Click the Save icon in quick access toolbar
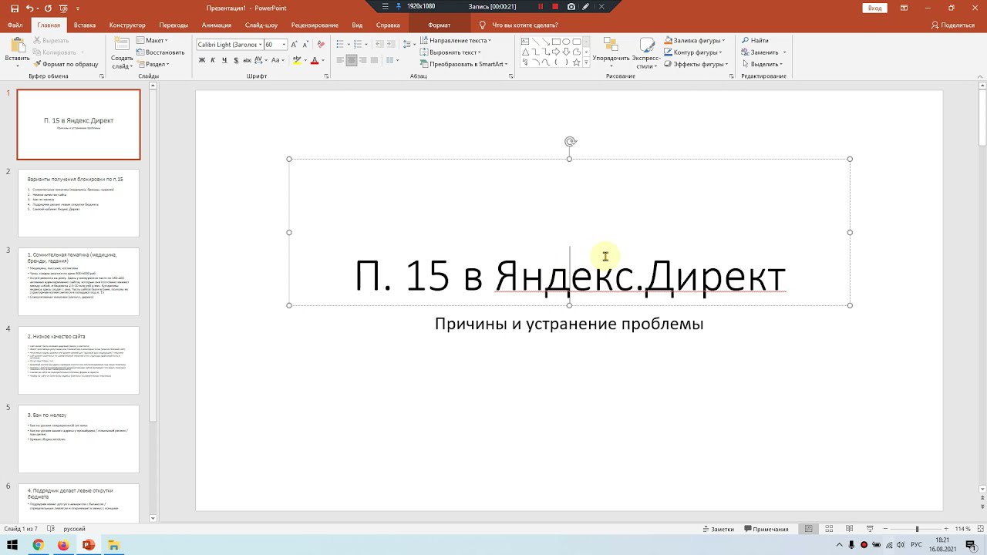 click(x=14, y=8)
